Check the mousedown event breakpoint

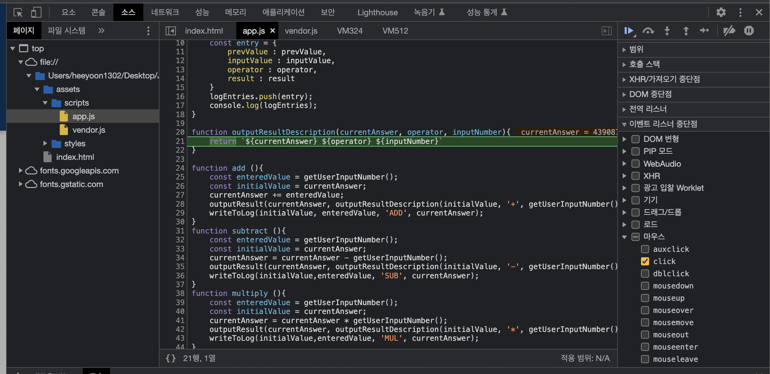click(x=645, y=286)
